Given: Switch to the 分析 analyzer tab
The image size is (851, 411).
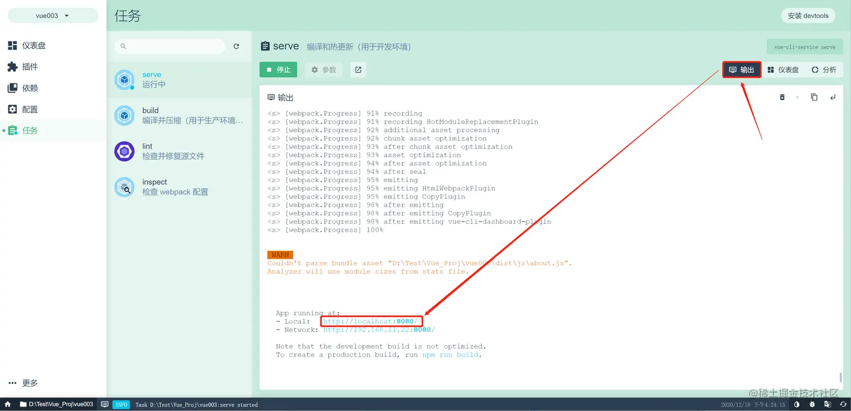Looking at the screenshot, I should (824, 70).
